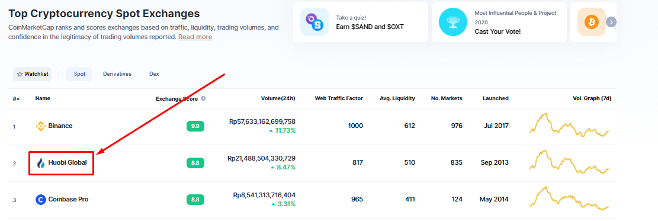Click Binance volume Rp57,633,162,699,758

coord(262,121)
